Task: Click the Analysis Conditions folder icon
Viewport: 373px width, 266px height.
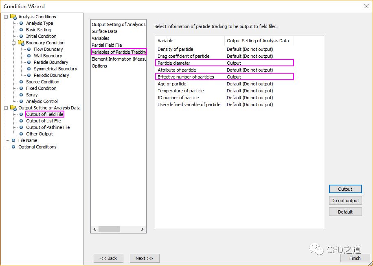Action: click(13, 17)
